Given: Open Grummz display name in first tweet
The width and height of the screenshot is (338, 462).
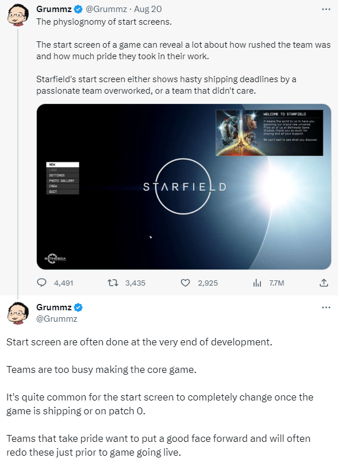Looking at the screenshot, I should tap(54, 9).
